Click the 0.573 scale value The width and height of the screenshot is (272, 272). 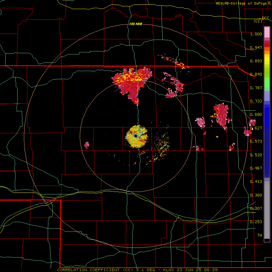[x=256, y=141]
